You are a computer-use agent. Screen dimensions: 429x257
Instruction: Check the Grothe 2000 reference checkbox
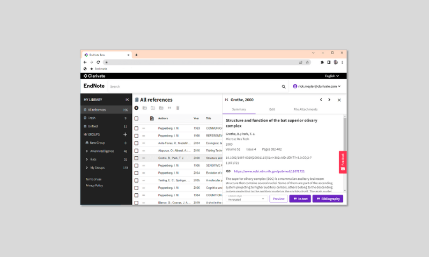pos(136,158)
